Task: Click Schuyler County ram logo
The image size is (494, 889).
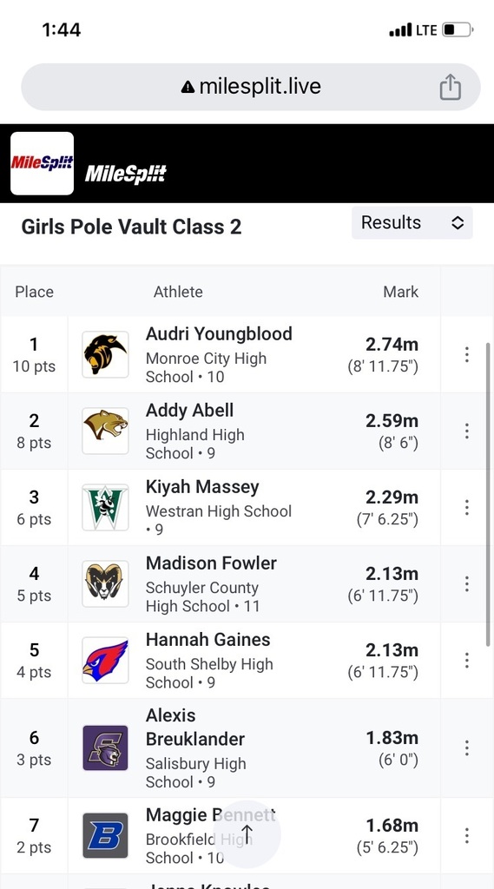Action: (x=106, y=584)
